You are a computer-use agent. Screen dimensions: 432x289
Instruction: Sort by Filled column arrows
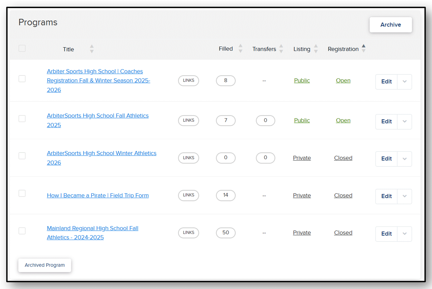(x=241, y=48)
